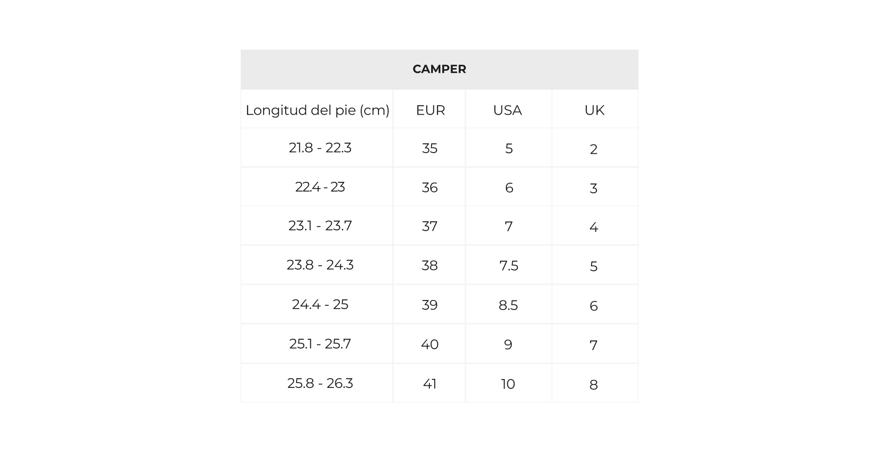The image size is (879, 452).
Task: Select the EUR size 37 cell
Action: [x=429, y=226]
